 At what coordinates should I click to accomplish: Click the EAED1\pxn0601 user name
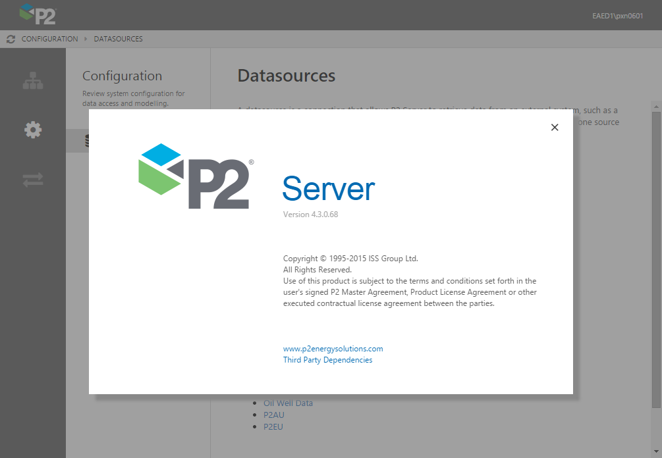(617, 16)
